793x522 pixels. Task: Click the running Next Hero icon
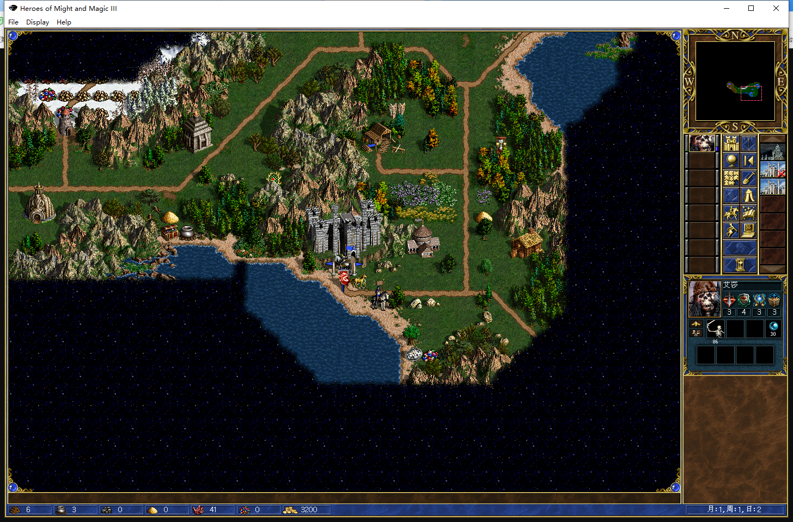click(x=731, y=230)
